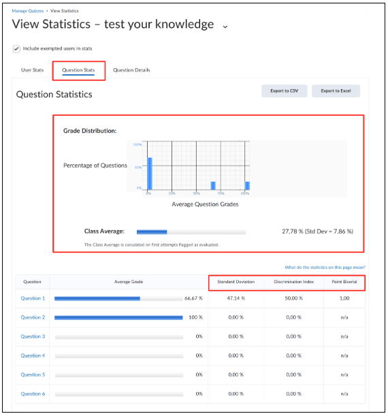Open Question 6 link
The height and width of the screenshot is (416, 388).
(33, 394)
